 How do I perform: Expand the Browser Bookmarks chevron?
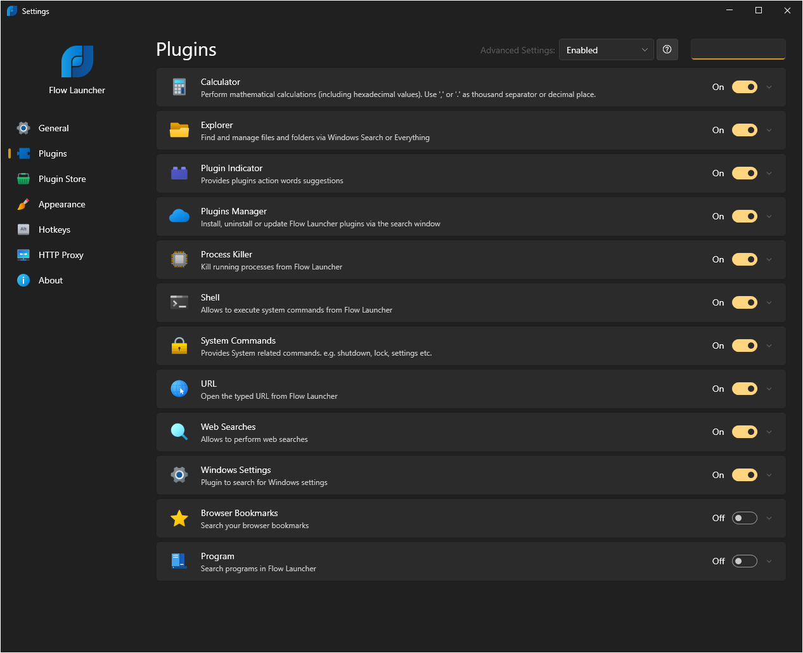tap(769, 518)
